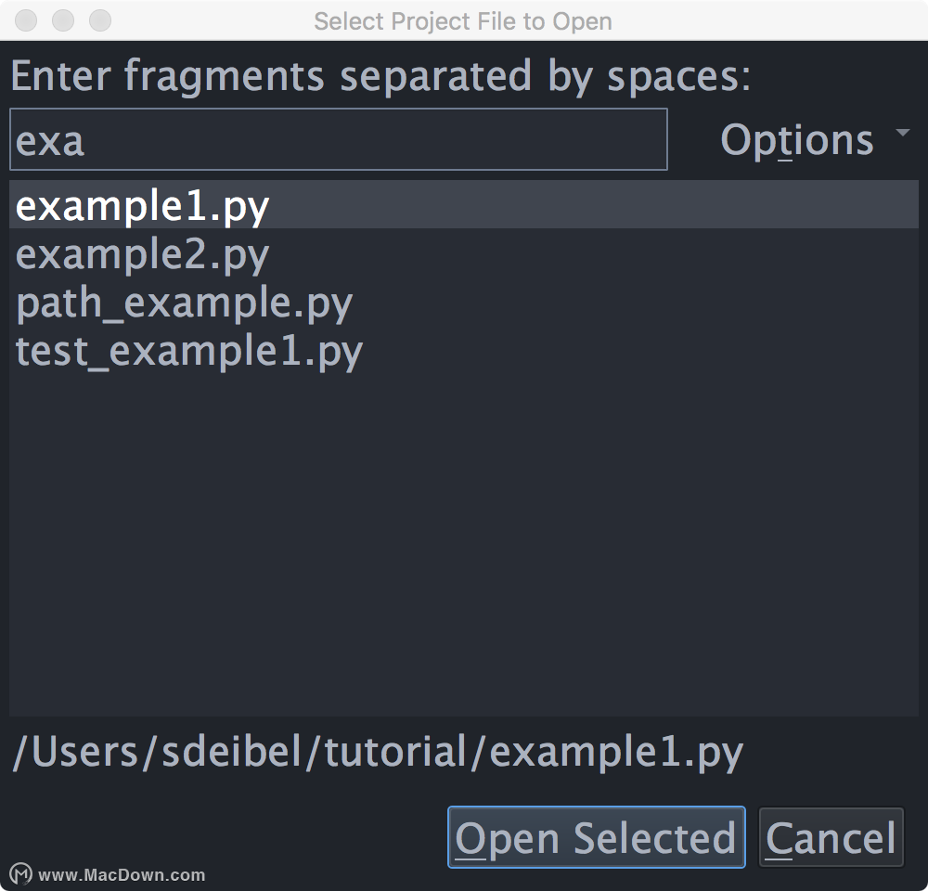Click the highlighted selection row's blank right side
This screenshot has width=928, height=891.
[x=592, y=205]
